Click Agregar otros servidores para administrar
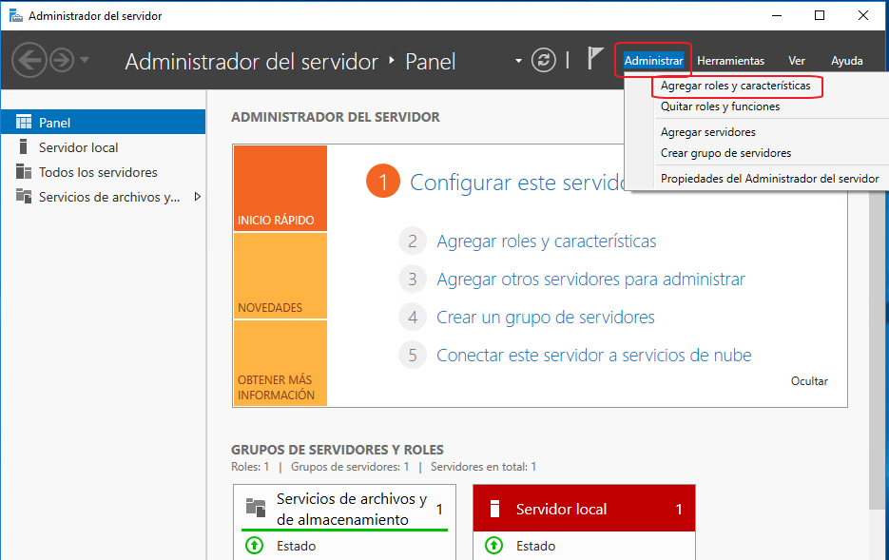Viewport: 889px width, 560px height. click(x=590, y=280)
